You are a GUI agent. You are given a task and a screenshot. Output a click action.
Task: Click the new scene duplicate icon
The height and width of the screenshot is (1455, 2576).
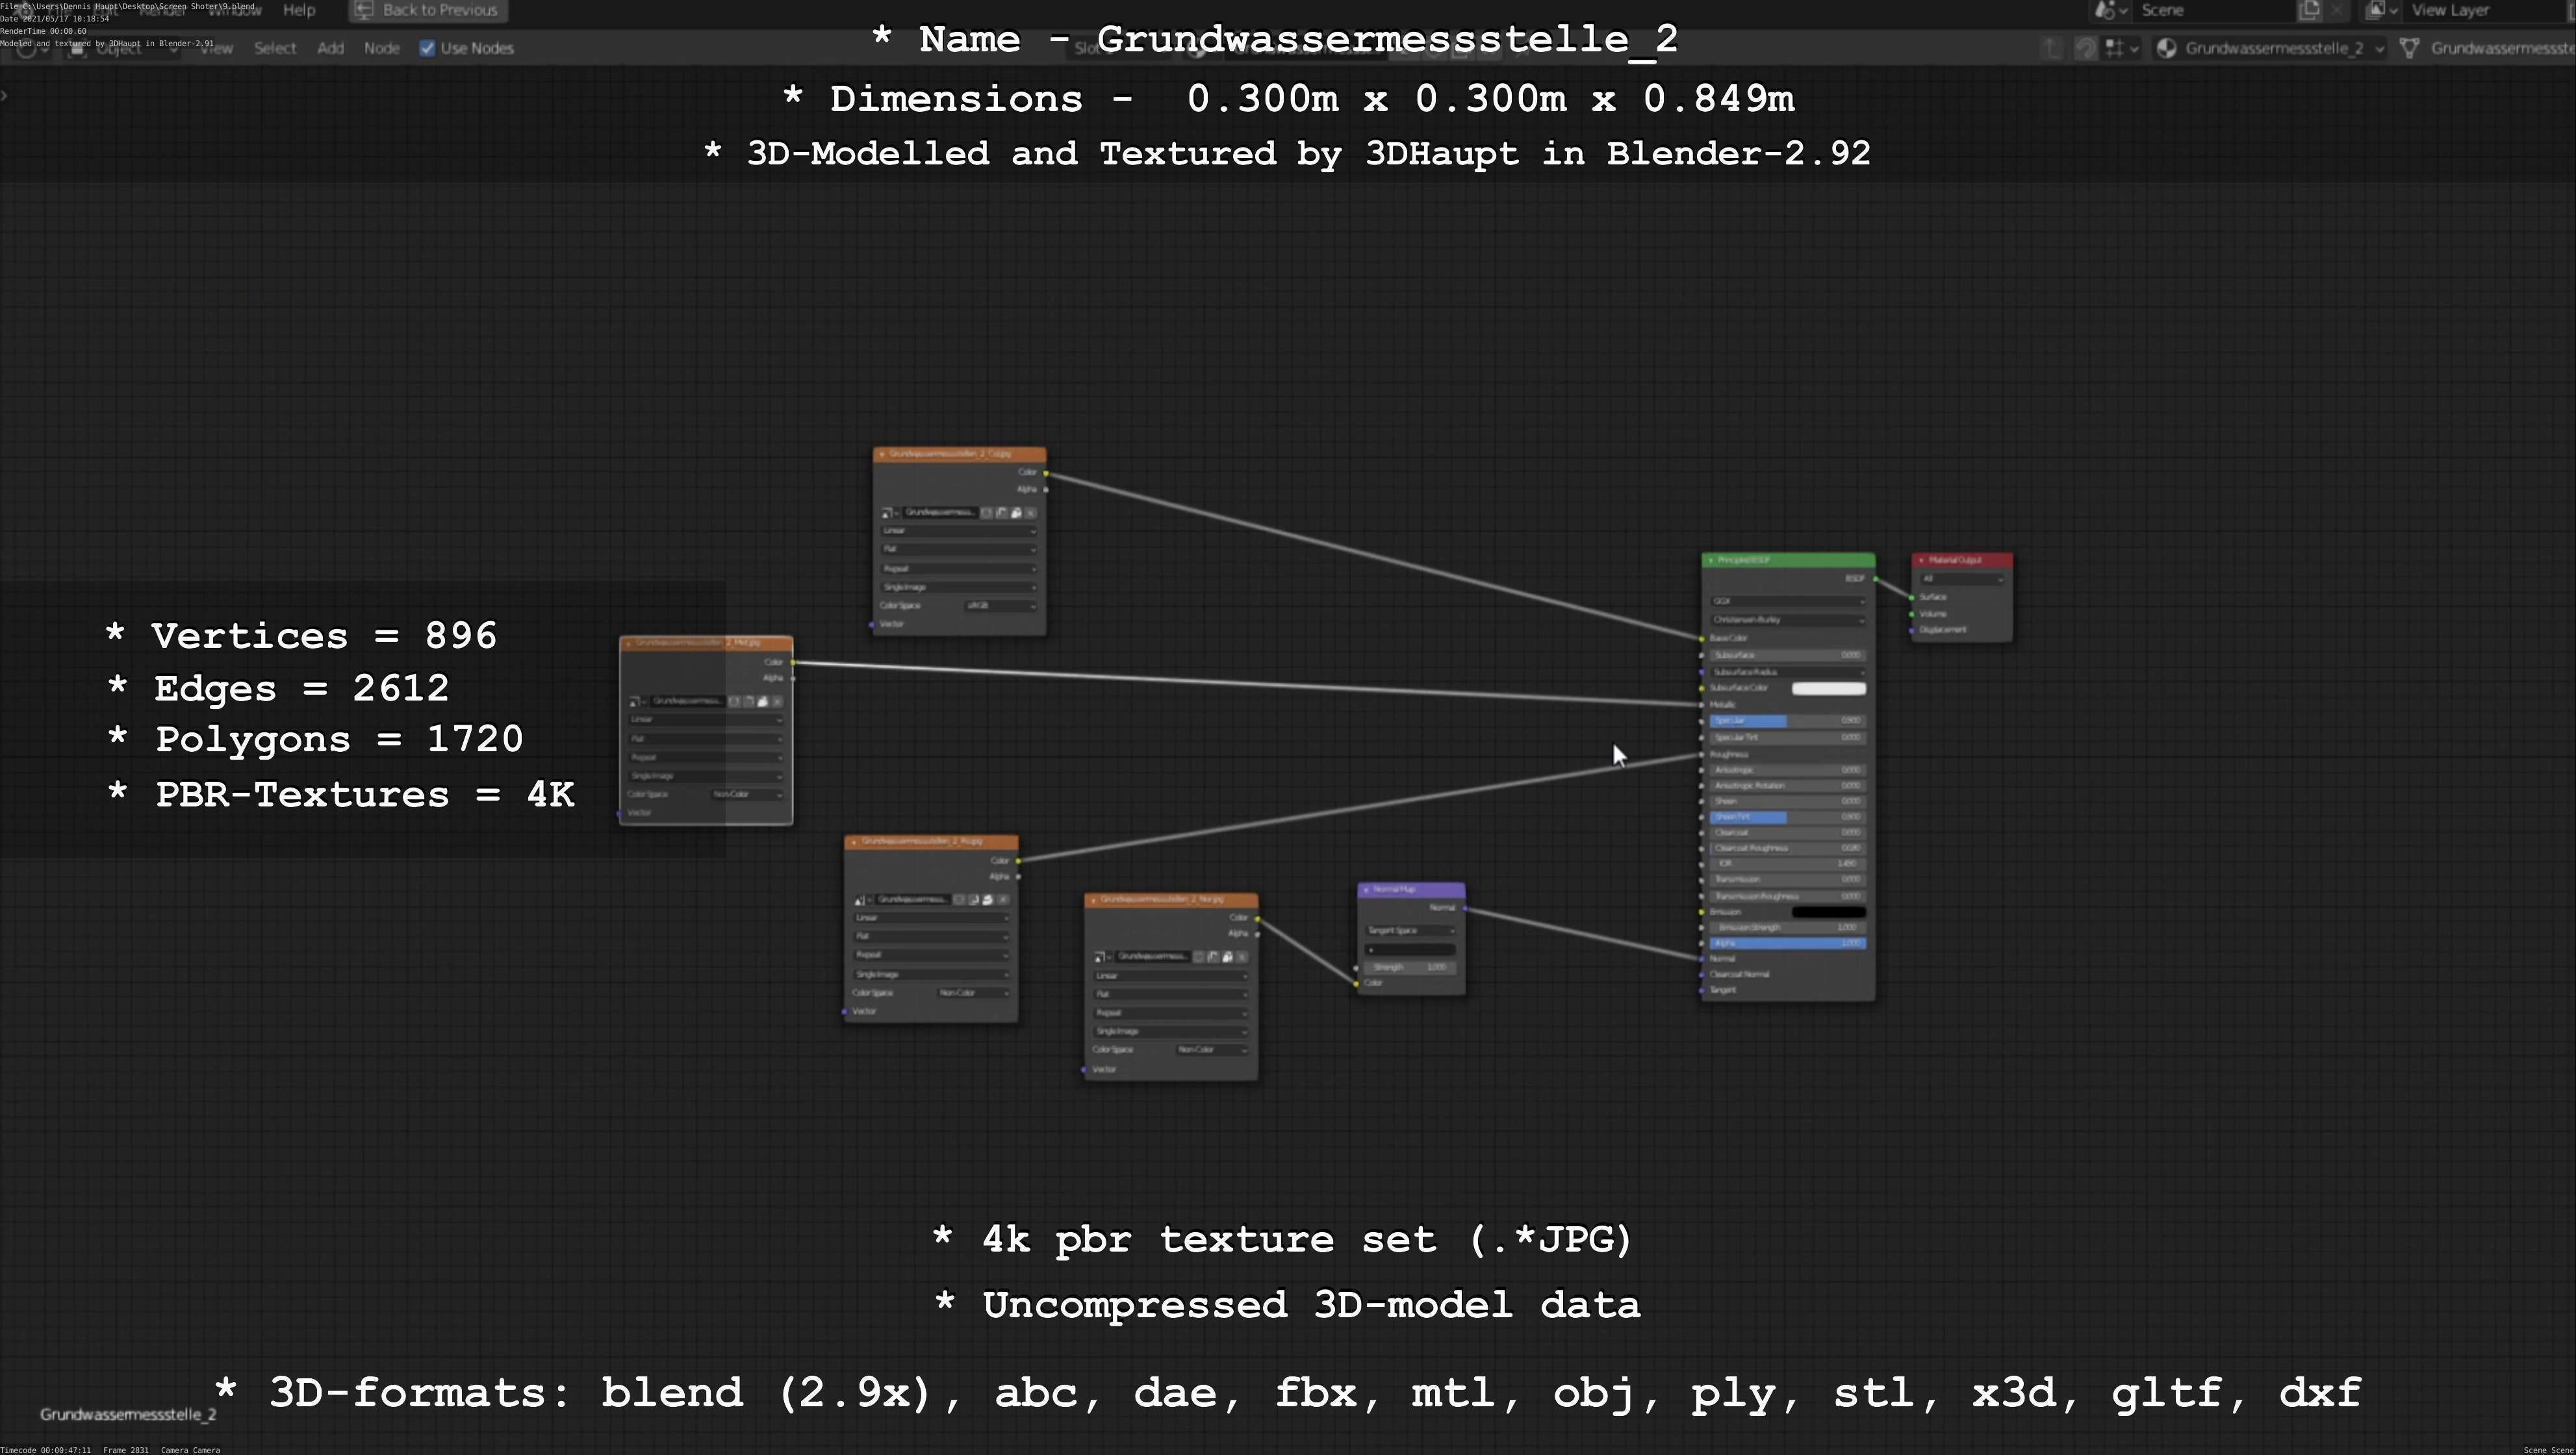point(2309,10)
